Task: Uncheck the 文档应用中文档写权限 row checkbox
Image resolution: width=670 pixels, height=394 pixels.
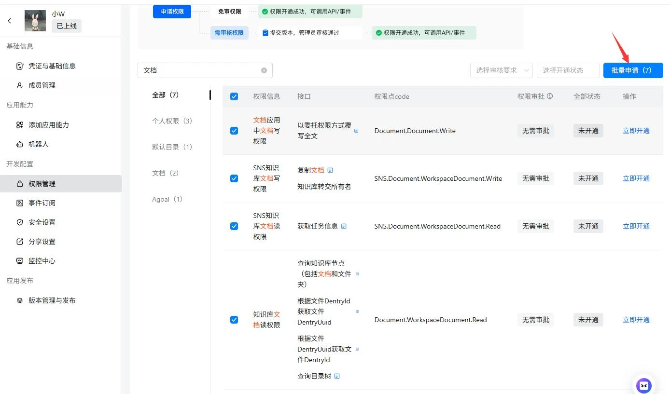Action: point(234,131)
